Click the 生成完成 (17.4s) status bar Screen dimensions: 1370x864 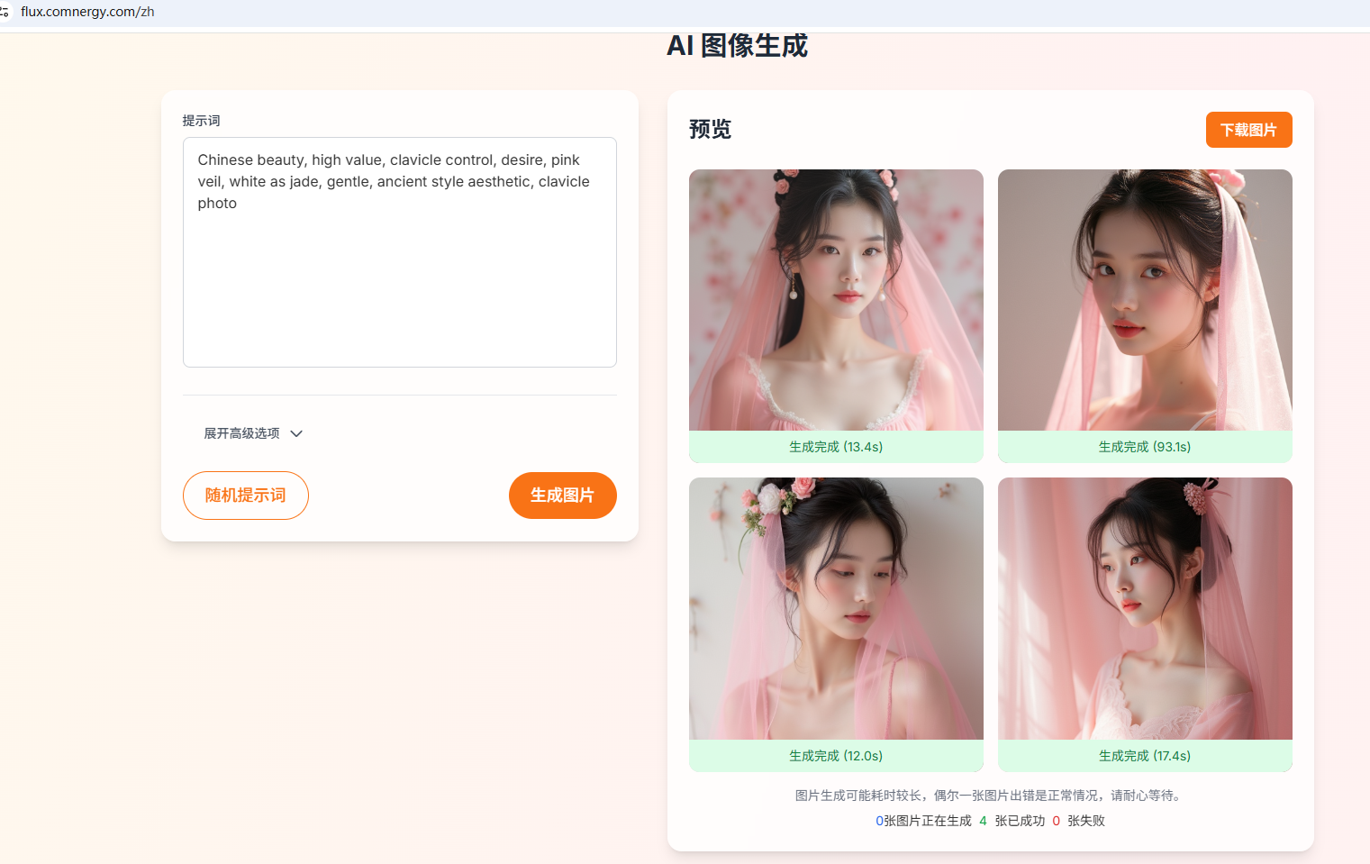(1145, 756)
